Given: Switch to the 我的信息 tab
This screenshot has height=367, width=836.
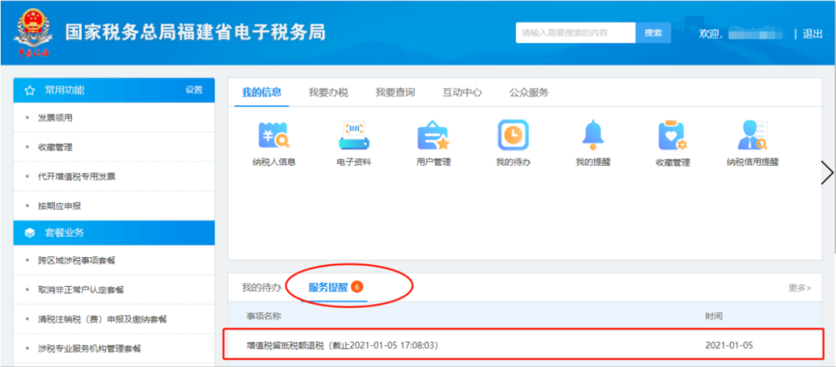Looking at the screenshot, I should 261,93.
